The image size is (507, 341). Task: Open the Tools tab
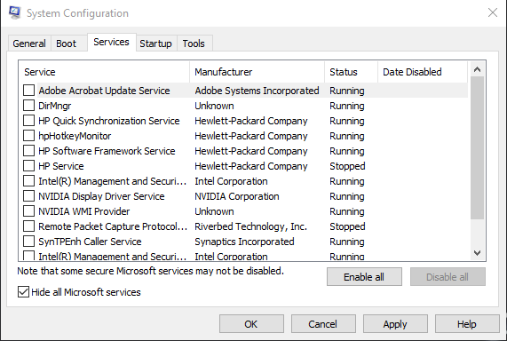click(x=194, y=44)
